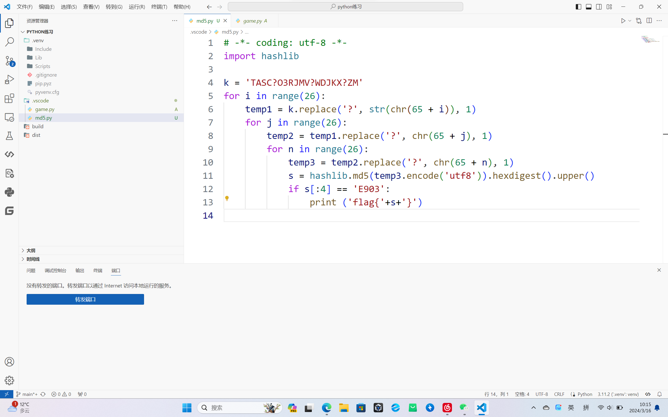The image size is (668, 417).
Task: Click the Python interpreter version in status bar
Action: click(618, 394)
